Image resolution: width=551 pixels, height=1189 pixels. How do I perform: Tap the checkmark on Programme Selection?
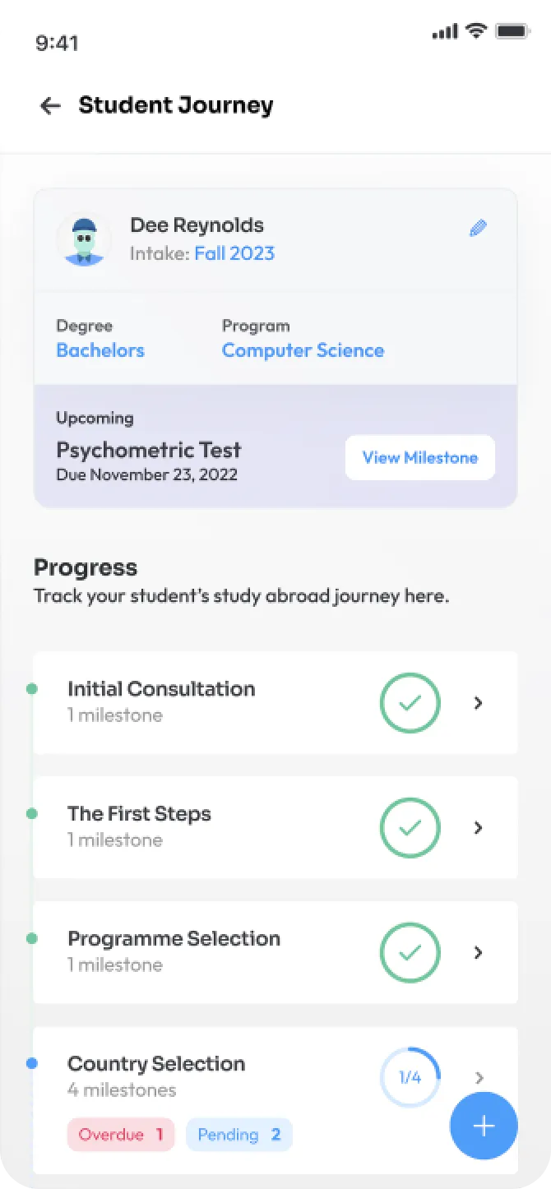point(410,953)
